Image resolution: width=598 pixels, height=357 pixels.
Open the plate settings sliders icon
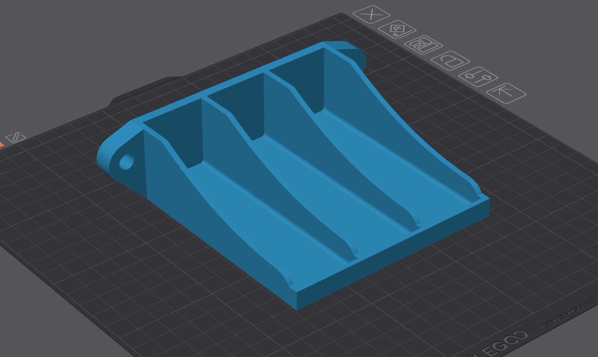[478, 77]
